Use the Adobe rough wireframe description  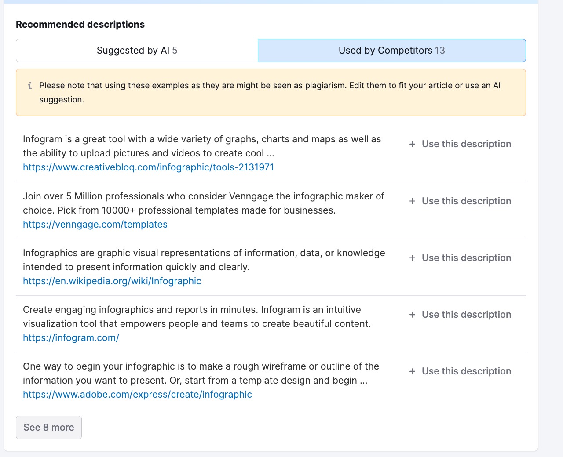click(x=460, y=371)
